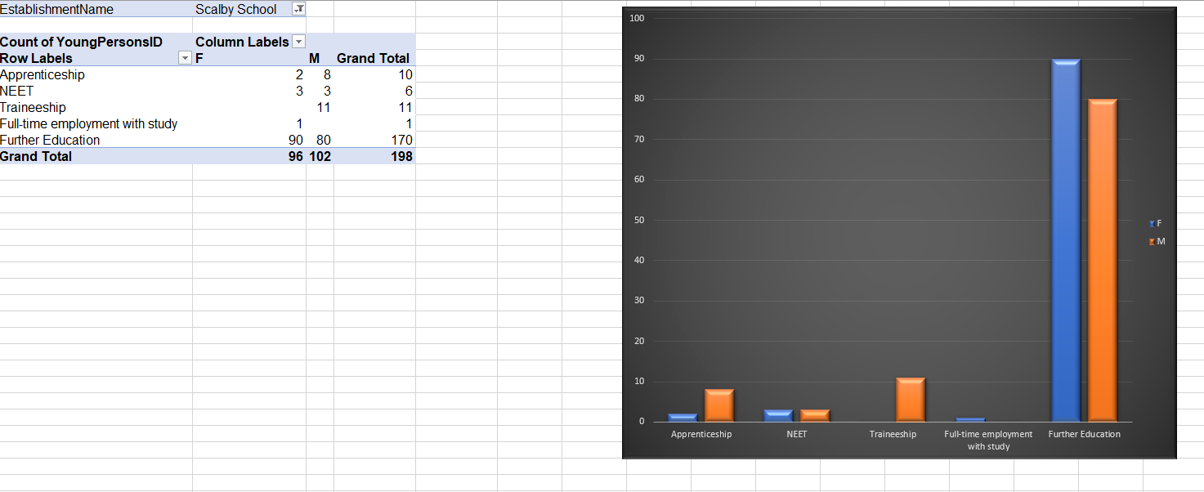Select NEET grand total value 6
Image resolution: width=1204 pixels, height=492 pixels.
click(x=374, y=91)
